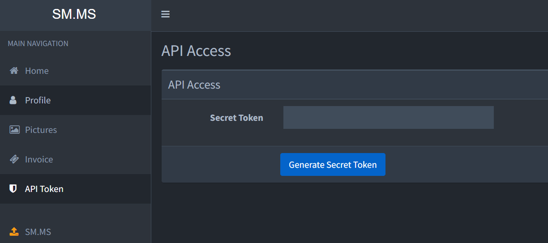Open the Pictures section
Screen dimensions: 548x243
[41, 130]
